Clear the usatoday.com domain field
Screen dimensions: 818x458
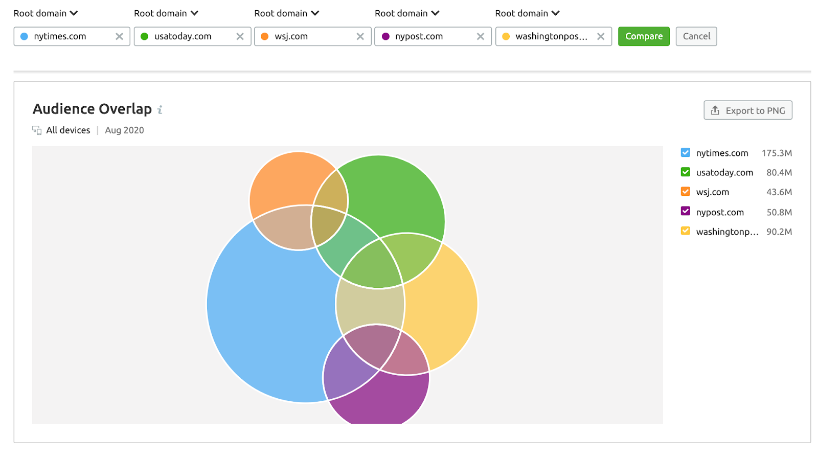[240, 36]
